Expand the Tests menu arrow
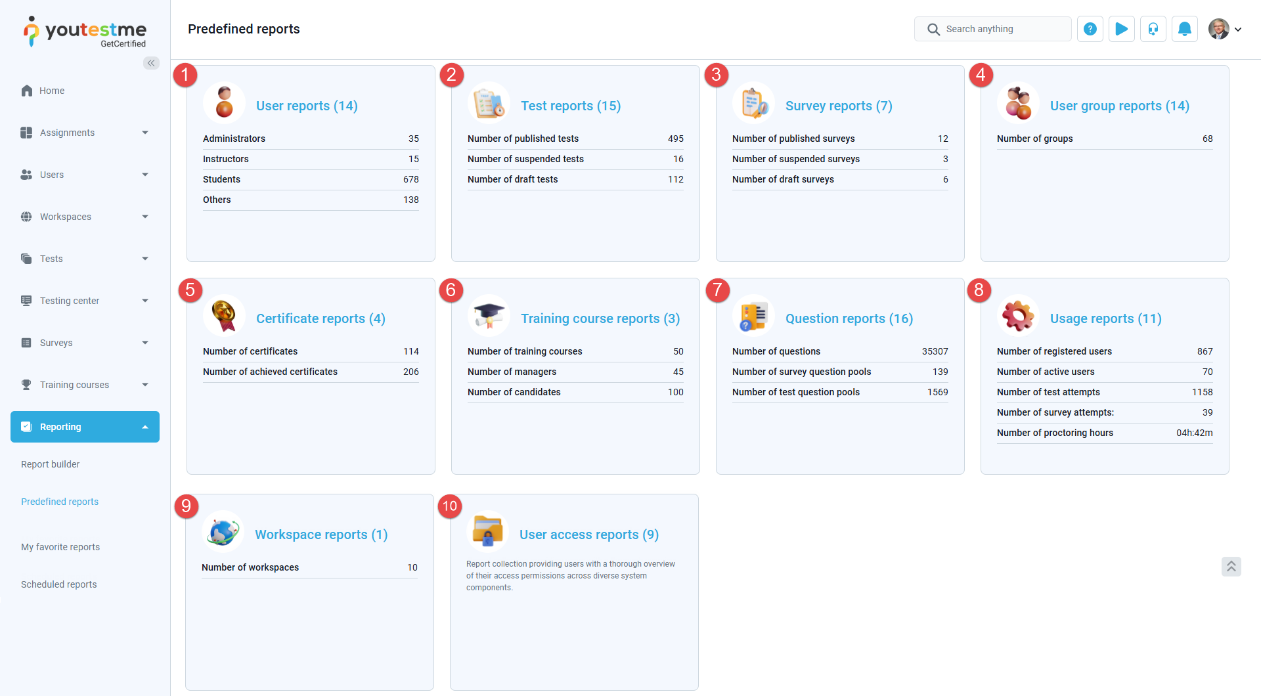Viewport: 1261px width, 696px height. pos(145,259)
